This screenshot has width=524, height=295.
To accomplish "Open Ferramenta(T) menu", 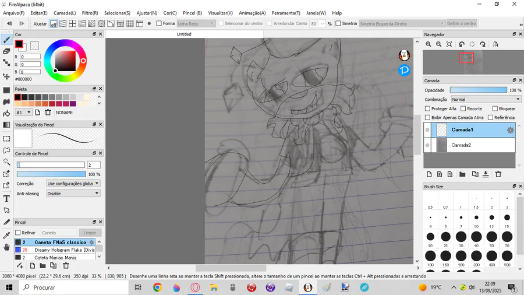I will point(286,13).
